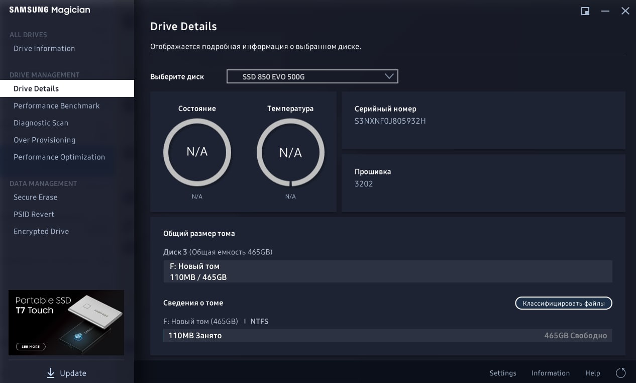Image resolution: width=636 pixels, height=383 pixels.
Task: Click the Диск 3 total capacity text
Action: 218,252
